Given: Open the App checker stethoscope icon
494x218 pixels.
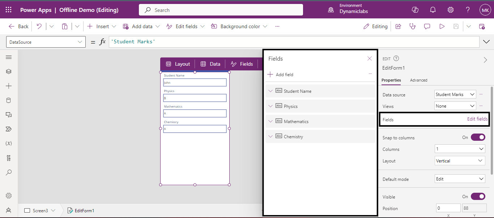Looking at the screenshot, I should tap(412, 26).
